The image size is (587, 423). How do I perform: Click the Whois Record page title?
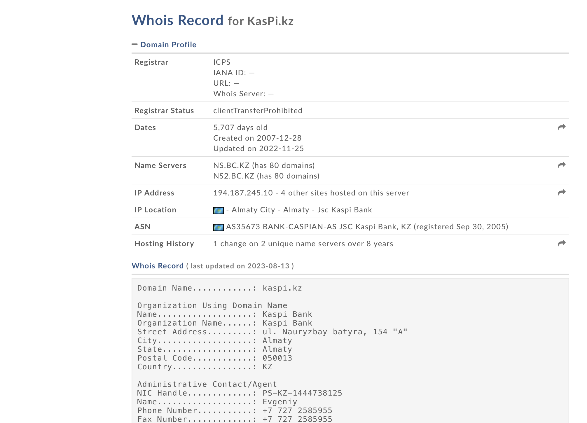pos(177,20)
